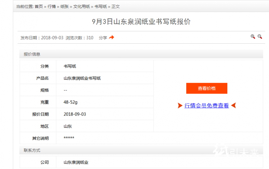Click the 地区 value 山东
The image size is (269, 169).
pos(68,126)
